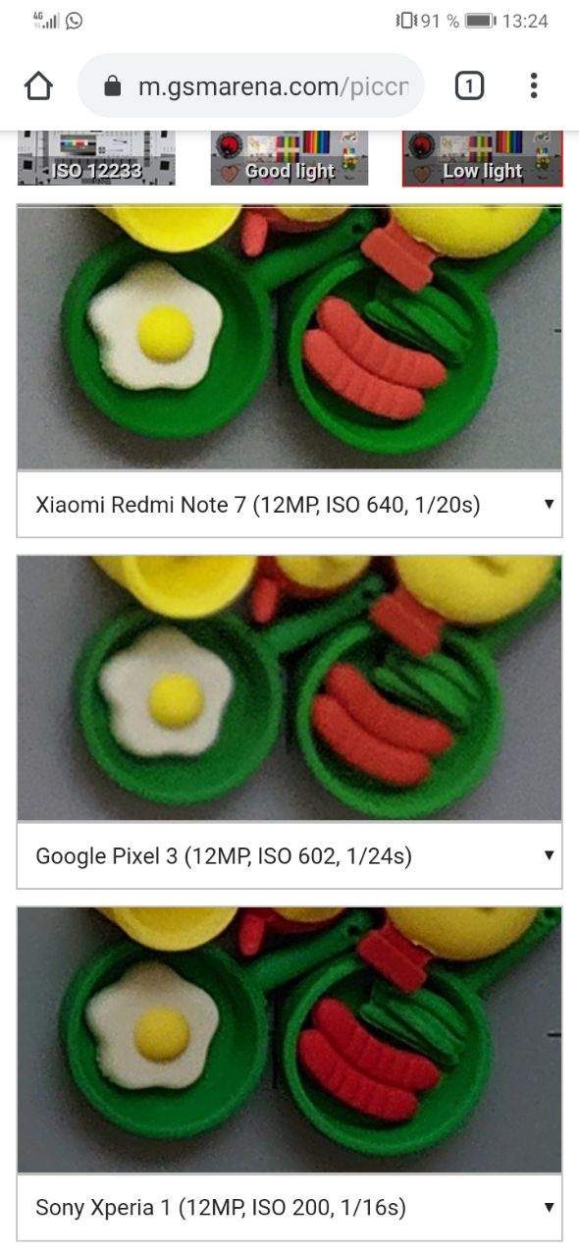Tap the Chrome home icon

click(x=38, y=86)
